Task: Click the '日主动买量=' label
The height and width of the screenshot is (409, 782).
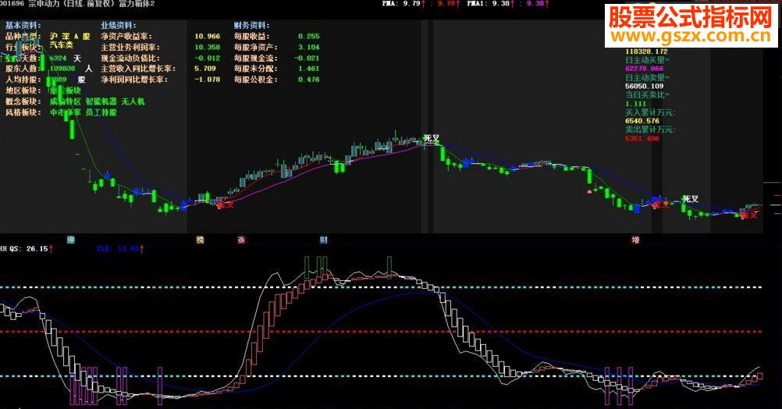Action: point(648,60)
